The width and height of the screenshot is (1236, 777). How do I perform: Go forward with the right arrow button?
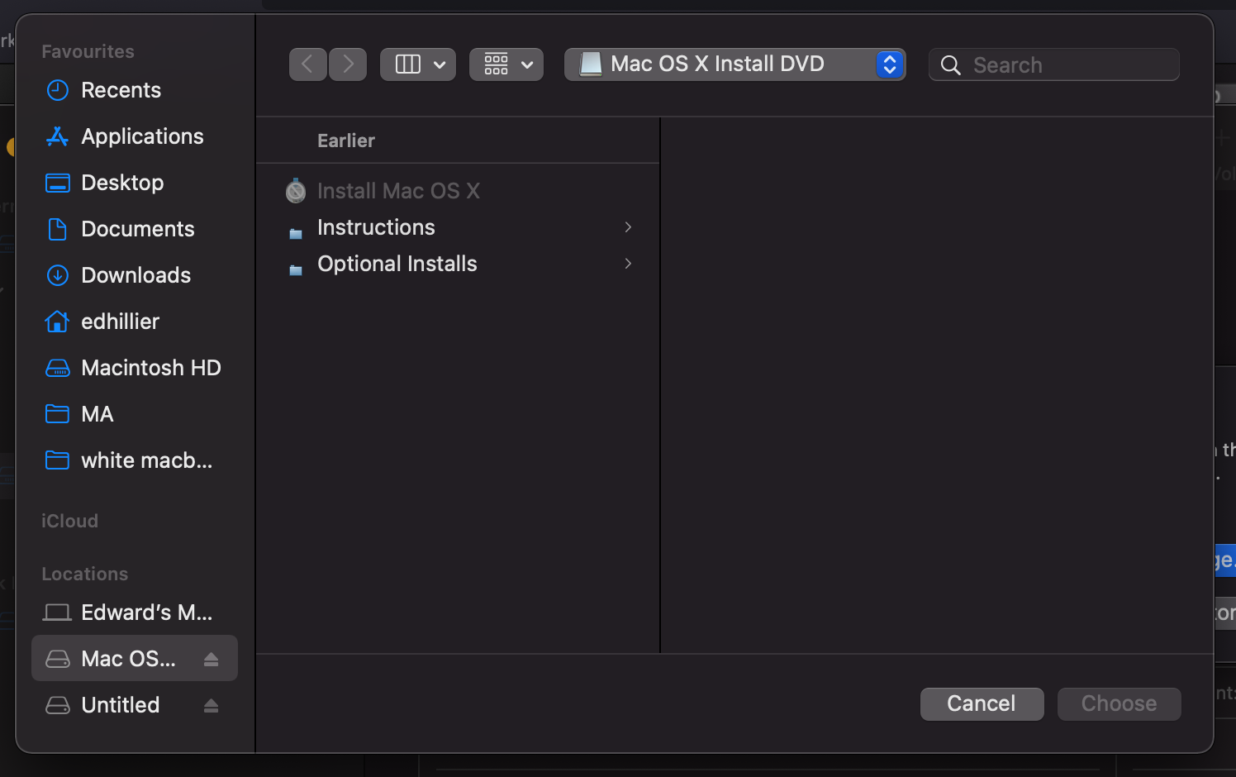click(x=348, y=64)
